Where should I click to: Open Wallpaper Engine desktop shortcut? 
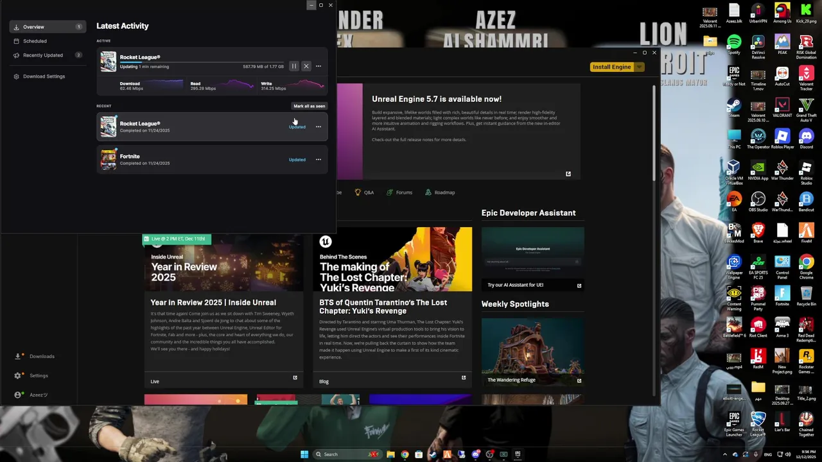tap(734, 267)
